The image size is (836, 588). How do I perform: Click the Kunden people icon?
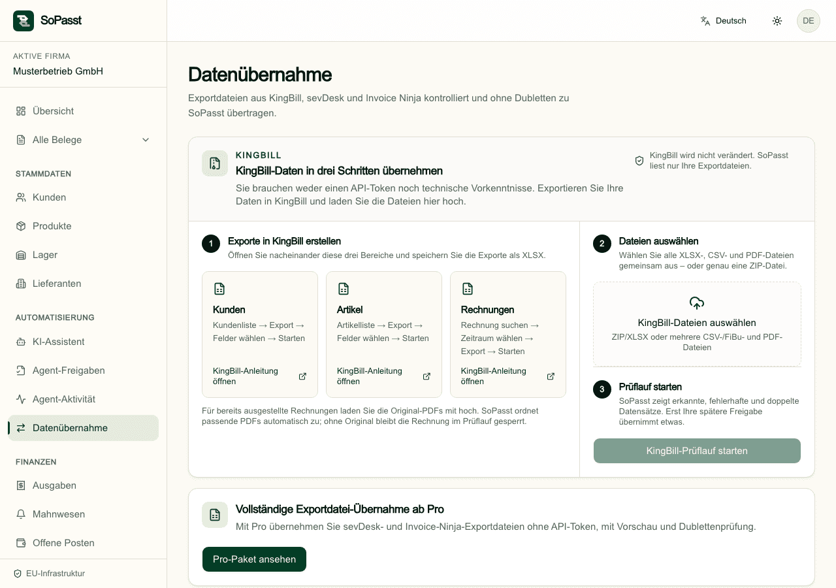[x=21, y=197]
